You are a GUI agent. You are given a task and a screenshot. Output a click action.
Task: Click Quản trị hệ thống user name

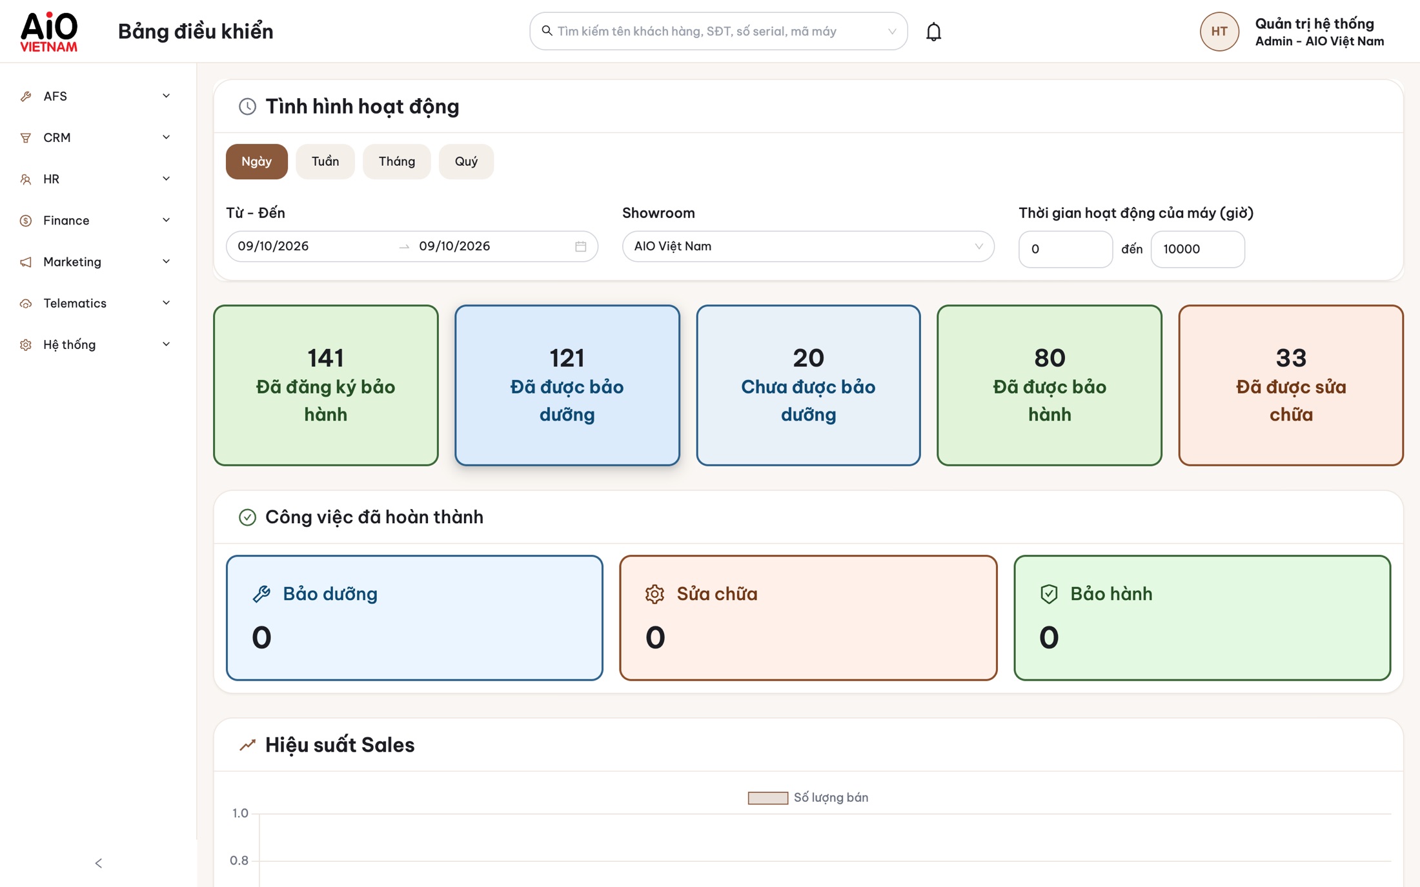1314,24
